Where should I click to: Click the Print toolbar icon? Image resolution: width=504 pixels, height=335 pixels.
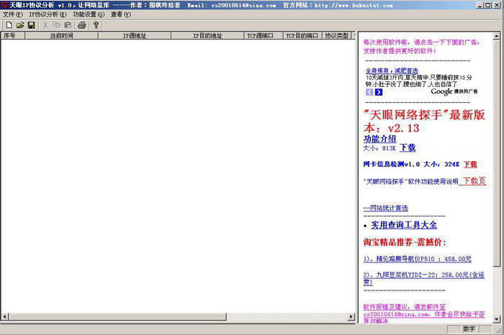click(x=81, y=25)
